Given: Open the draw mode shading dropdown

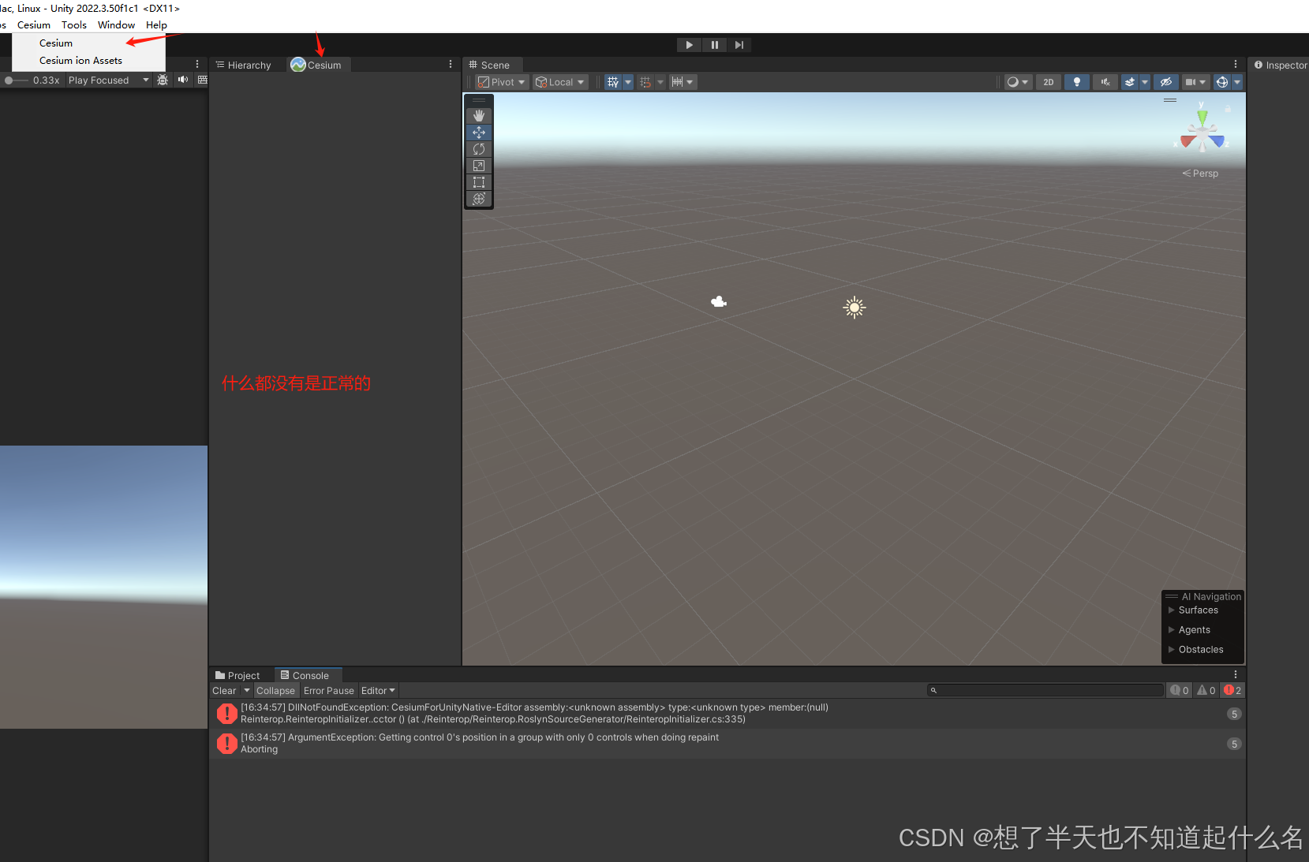Looking at the screenshot, I should point(1018,82).
